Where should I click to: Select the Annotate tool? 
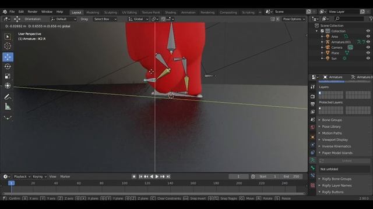(8, 97)
